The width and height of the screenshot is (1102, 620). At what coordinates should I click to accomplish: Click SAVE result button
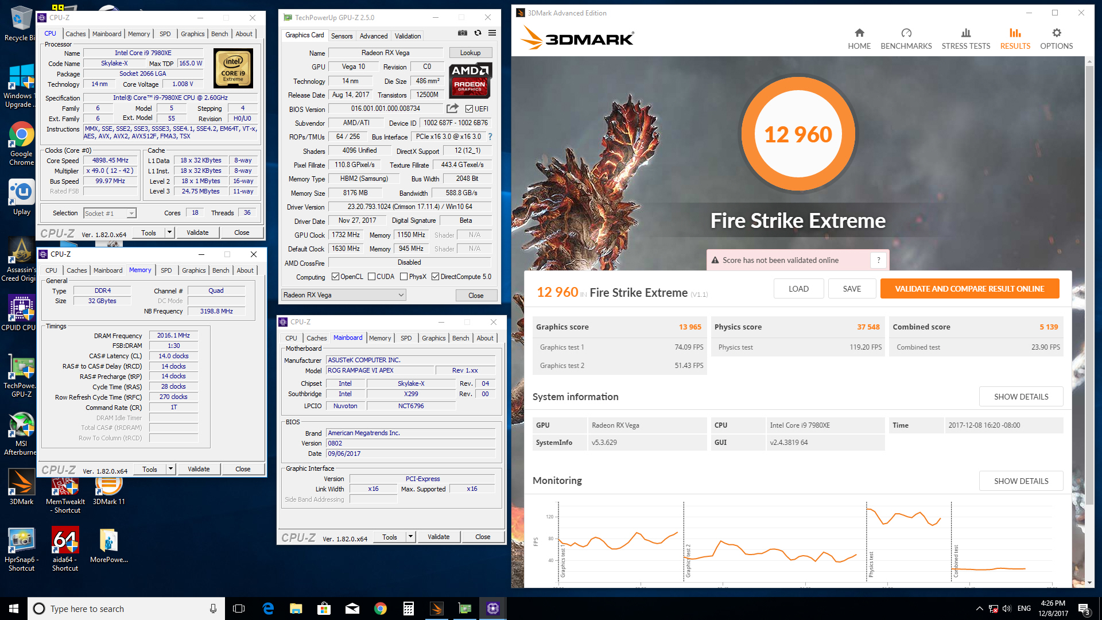(x=852, y=289)
